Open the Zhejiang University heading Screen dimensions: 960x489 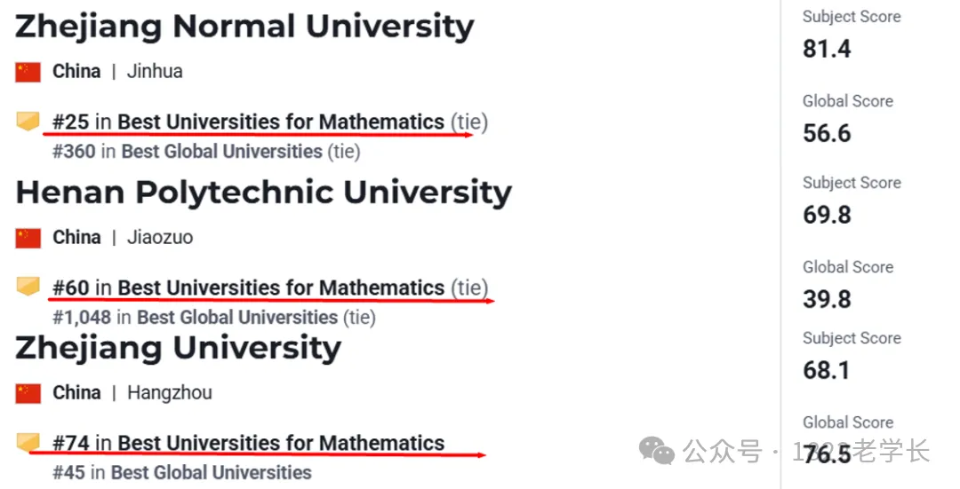click(x=178, y=348)
